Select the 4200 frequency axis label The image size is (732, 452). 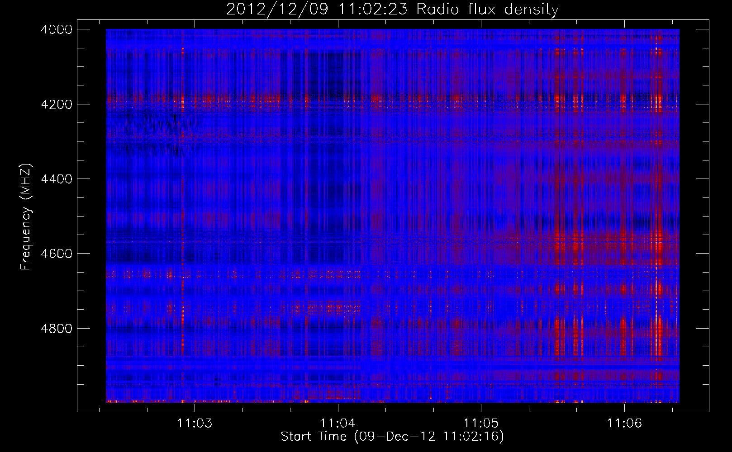pyautogui.click(x=57, y=104)
